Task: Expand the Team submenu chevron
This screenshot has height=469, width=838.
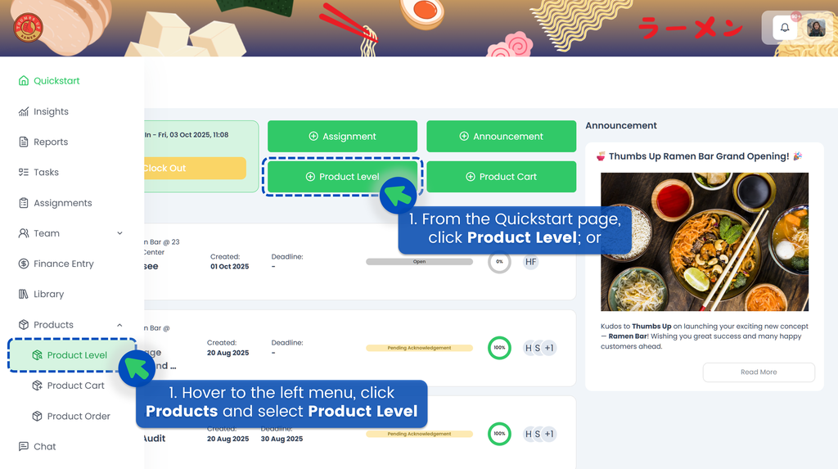Action: (x=119, y=233)
